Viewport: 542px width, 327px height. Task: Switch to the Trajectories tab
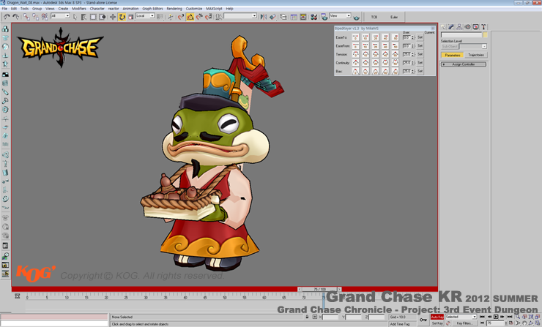coord(476,55)
